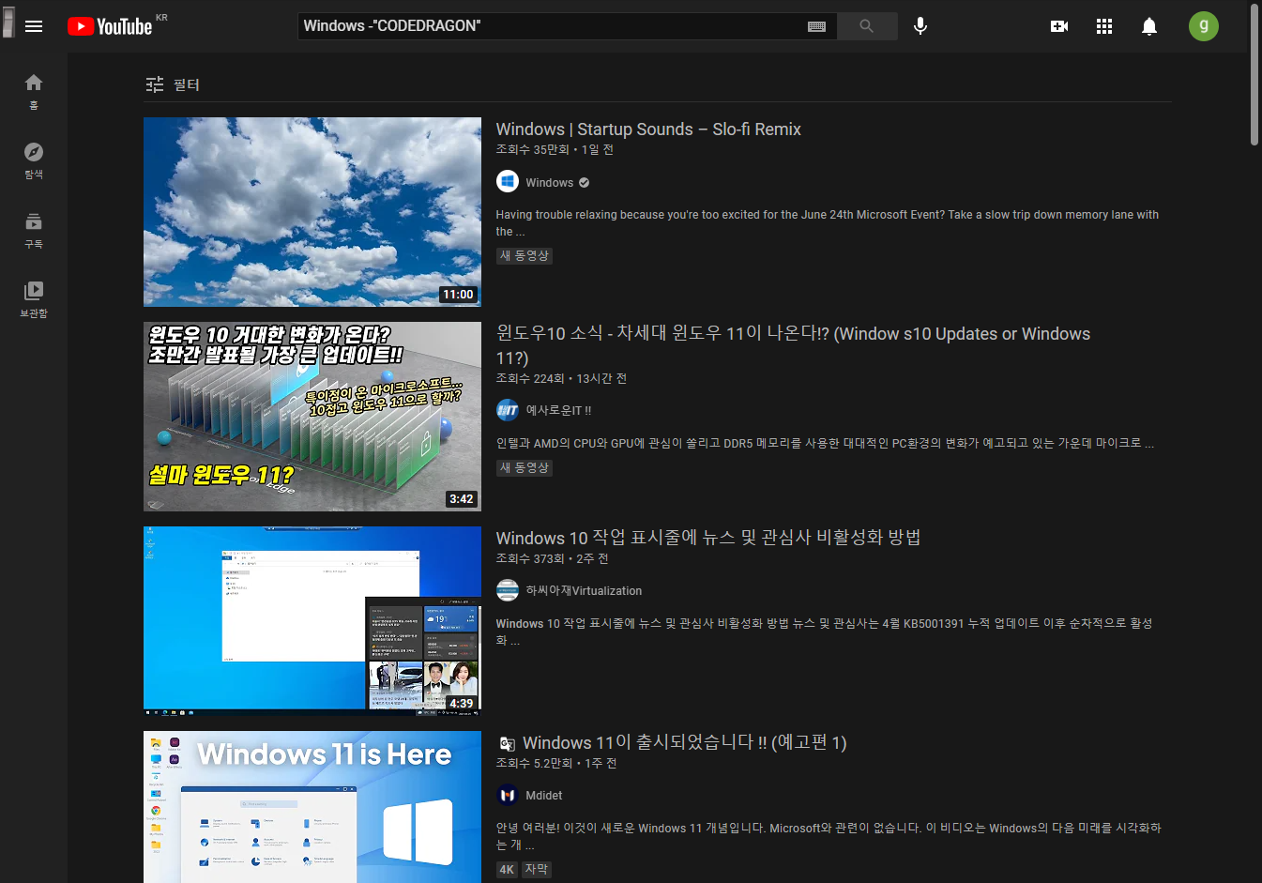Image resolution: width=1262 pixels, height=883 pixels.
Task: Click the 인텔과 AMD의 CPU description text
Action: click(825, 444)
